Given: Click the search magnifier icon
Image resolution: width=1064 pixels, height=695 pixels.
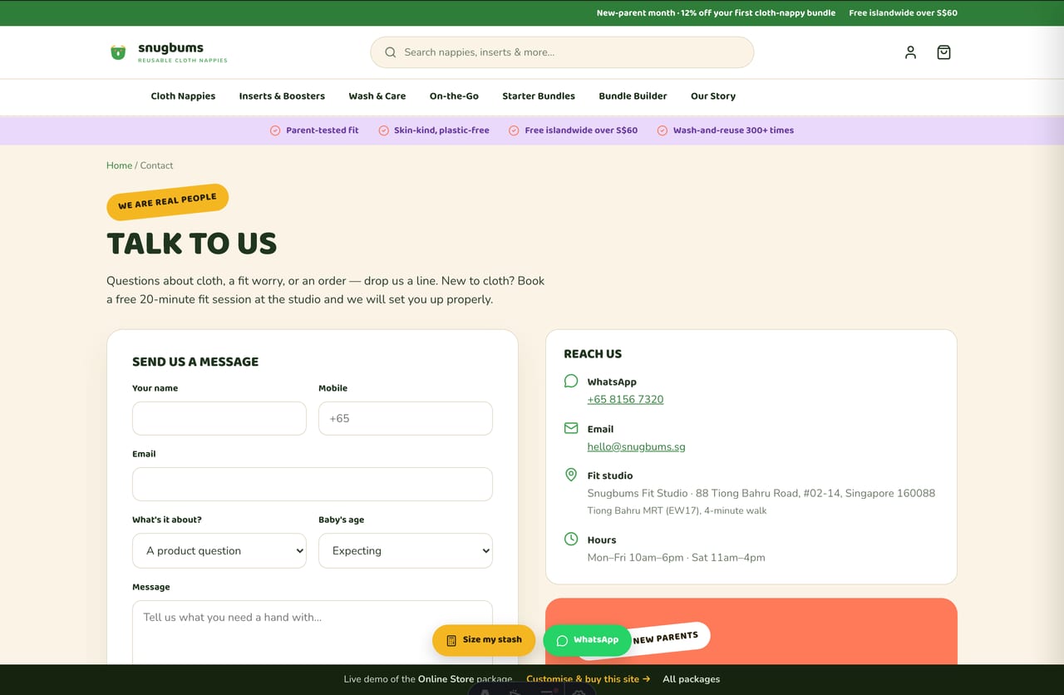Looking at the screenshot, I should pos(391,52).
